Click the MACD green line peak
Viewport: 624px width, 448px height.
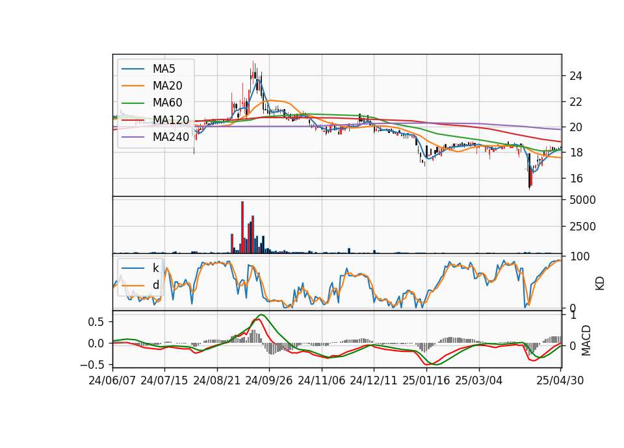coord(261,315)
